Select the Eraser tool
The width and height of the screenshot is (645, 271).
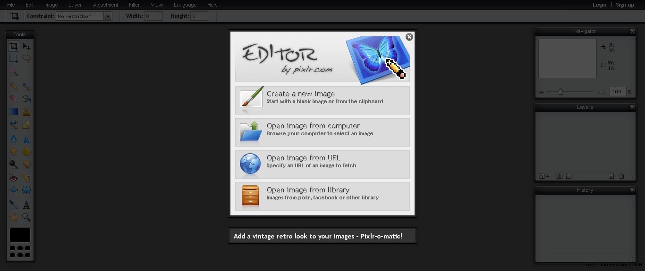pos(14,99)
